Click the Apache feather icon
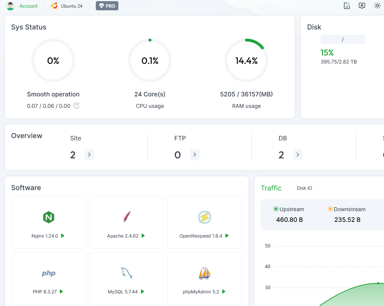This screenshot has height=306, width=384. click(127, 217)
